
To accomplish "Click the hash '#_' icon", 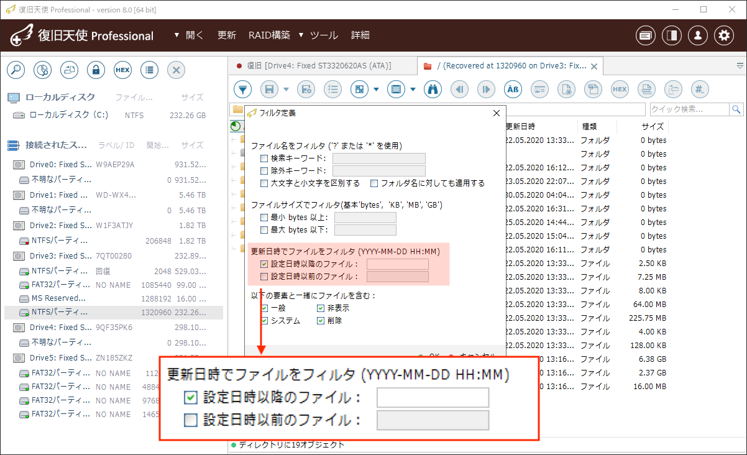I will coord(700,89).
